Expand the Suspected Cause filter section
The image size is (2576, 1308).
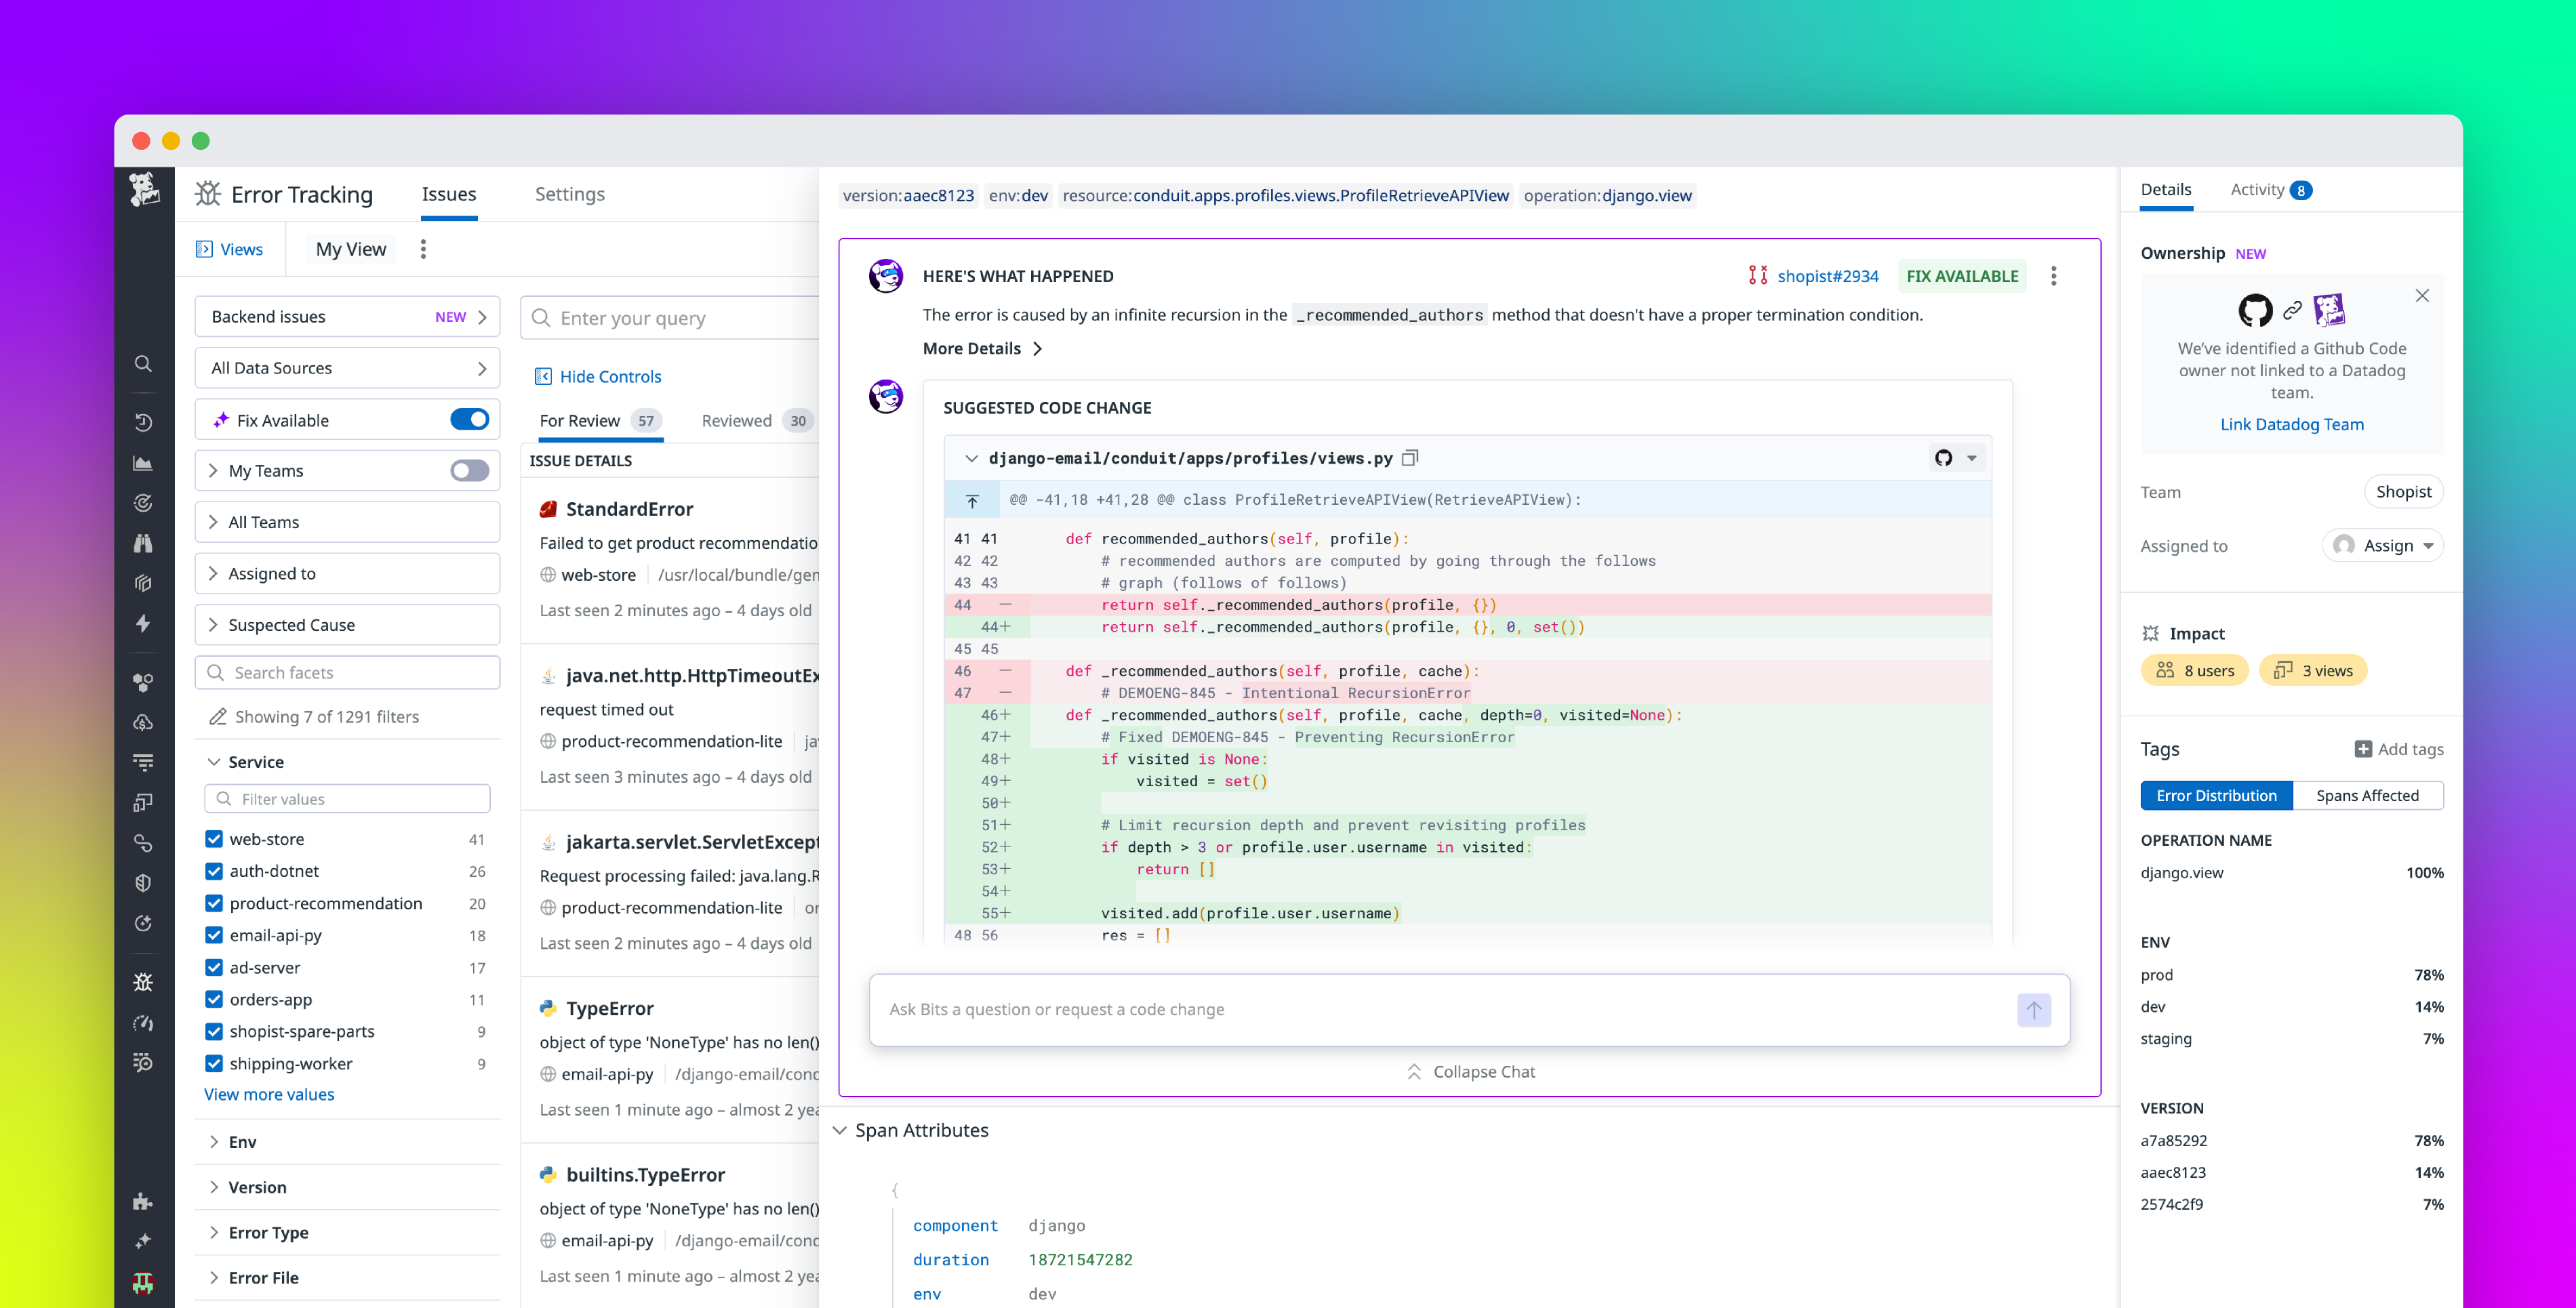point(292,624)
